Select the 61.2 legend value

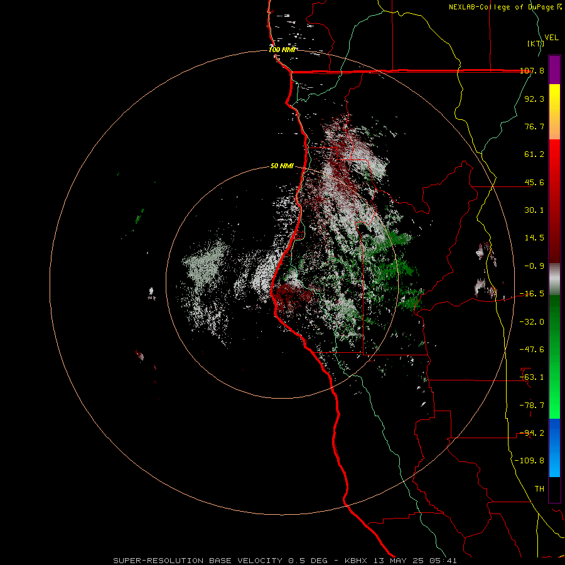[x=534, y=154]
